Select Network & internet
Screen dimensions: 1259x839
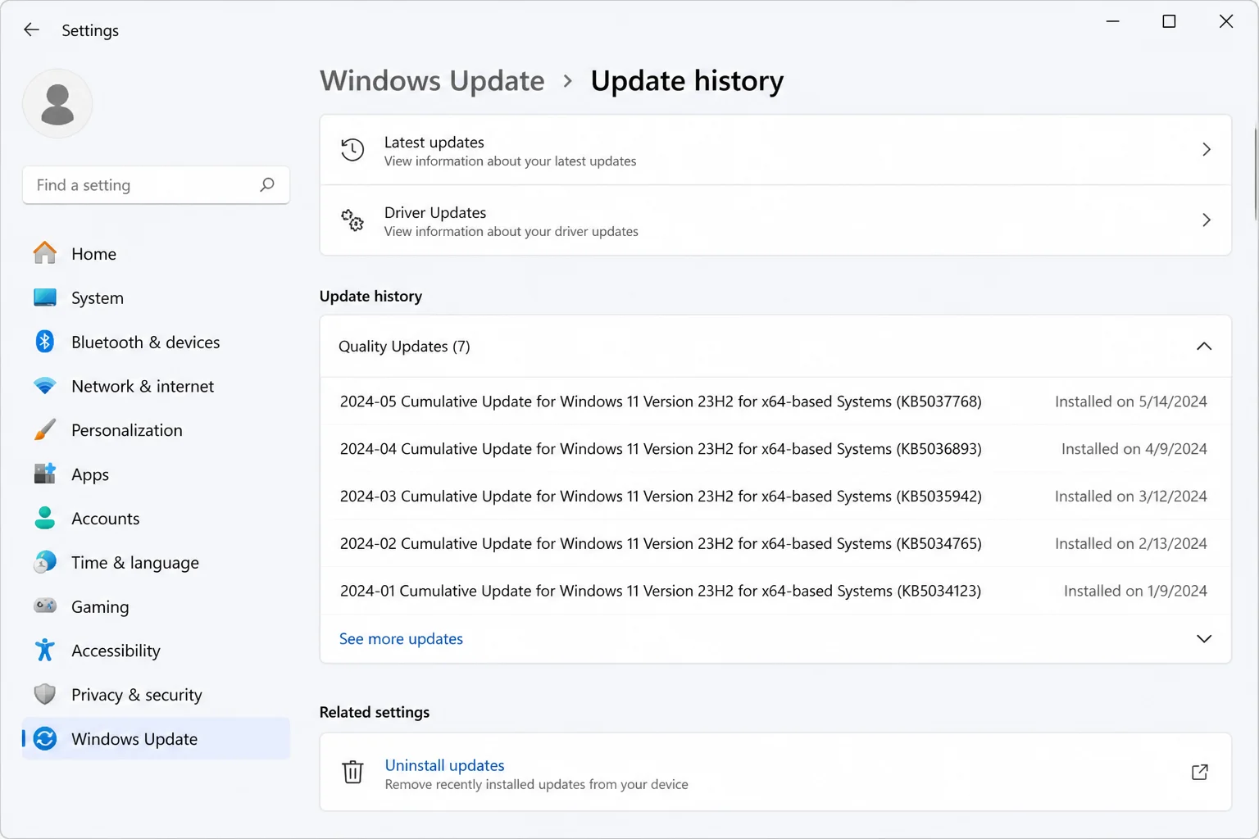[156, 386]
